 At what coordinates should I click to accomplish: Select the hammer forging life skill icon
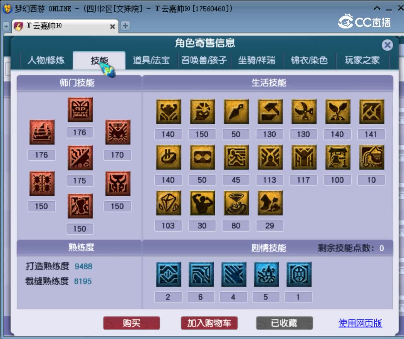tap(270, 111)
